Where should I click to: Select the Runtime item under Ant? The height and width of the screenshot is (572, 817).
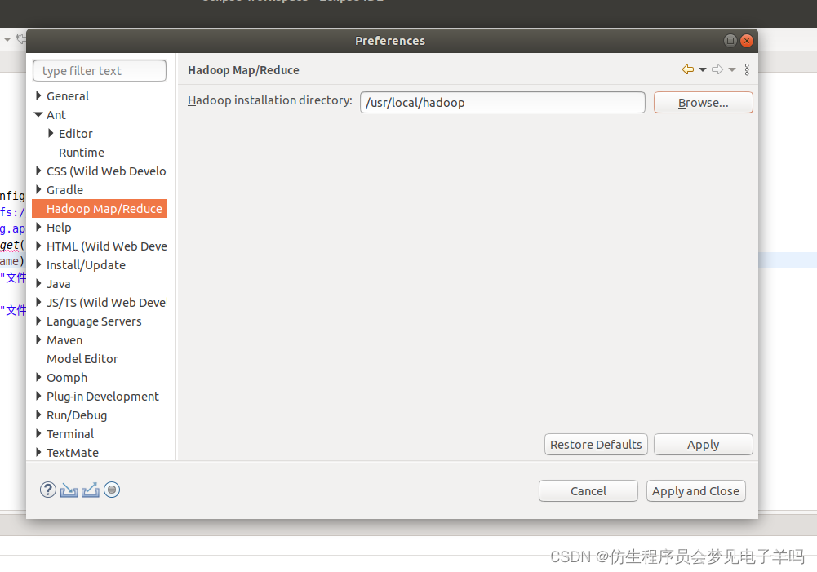(x=82, y=153)
